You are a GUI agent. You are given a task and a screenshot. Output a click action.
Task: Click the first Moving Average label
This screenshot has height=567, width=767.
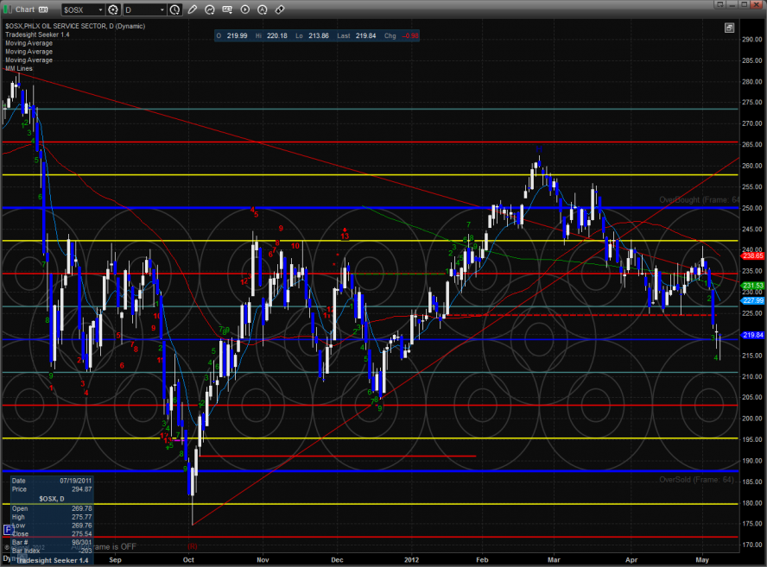click(x=29, y=43)
